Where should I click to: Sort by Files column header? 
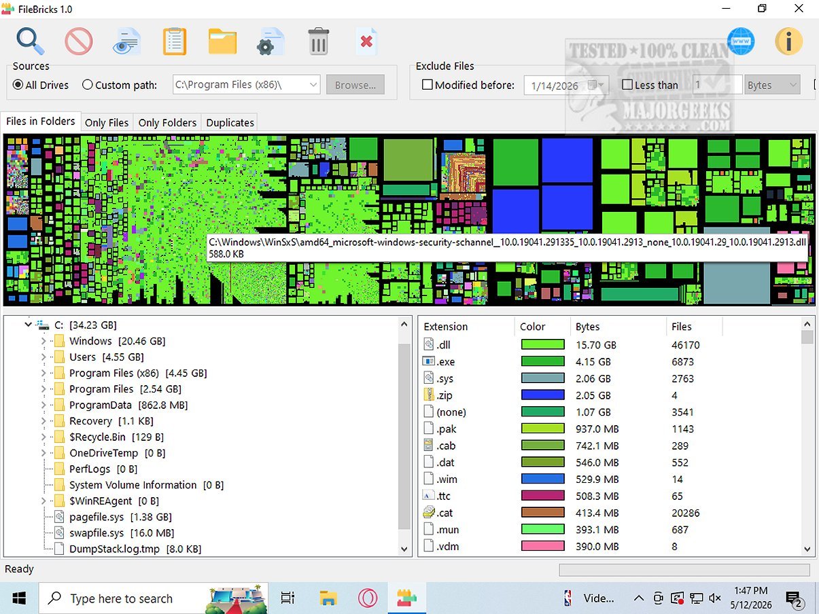(x=694, y=327)
